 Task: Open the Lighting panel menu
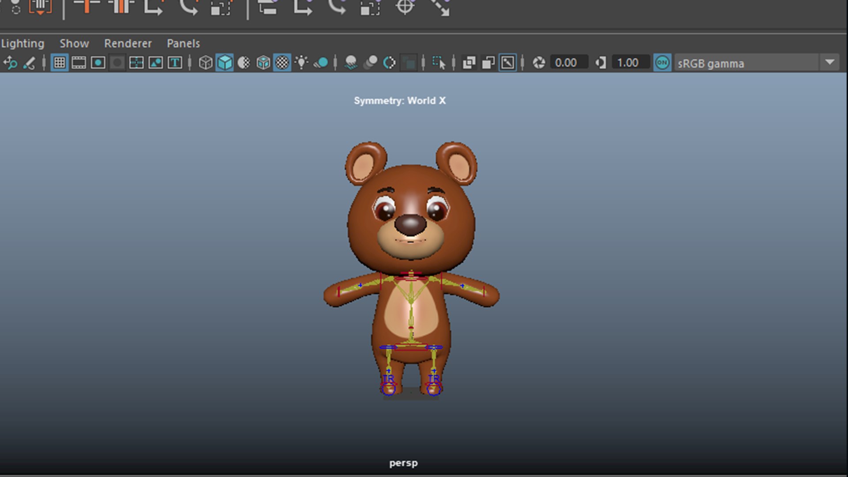coord(23,43)
